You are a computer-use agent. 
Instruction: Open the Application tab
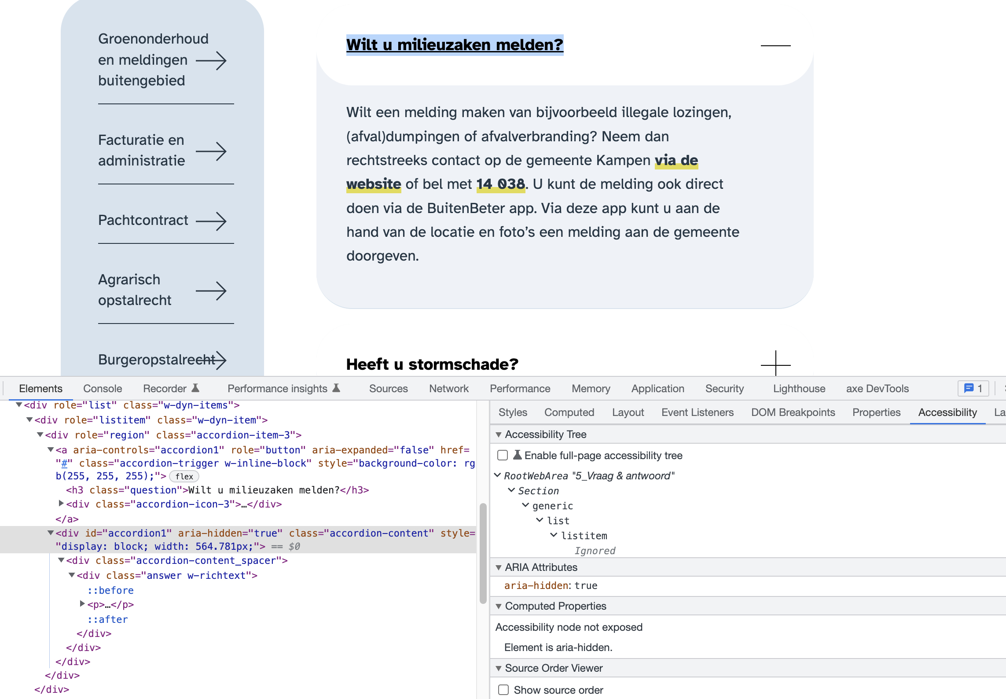coord(658,389)
